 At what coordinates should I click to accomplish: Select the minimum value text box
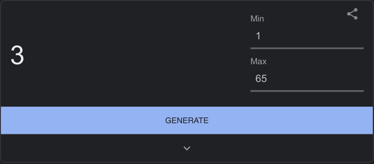(x=307, y=36)
